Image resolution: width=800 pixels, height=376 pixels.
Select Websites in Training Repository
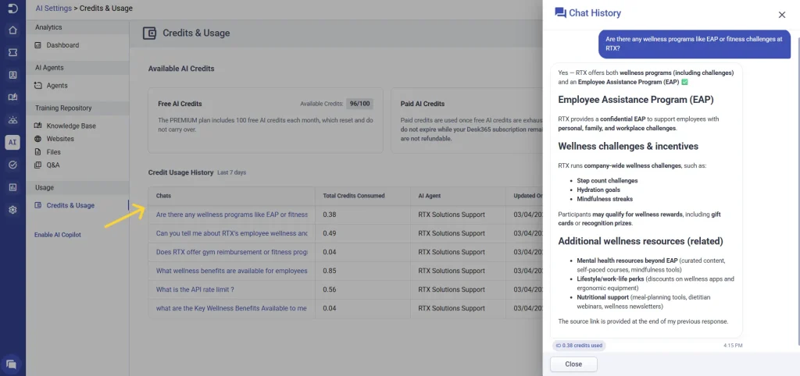[60, 139]
